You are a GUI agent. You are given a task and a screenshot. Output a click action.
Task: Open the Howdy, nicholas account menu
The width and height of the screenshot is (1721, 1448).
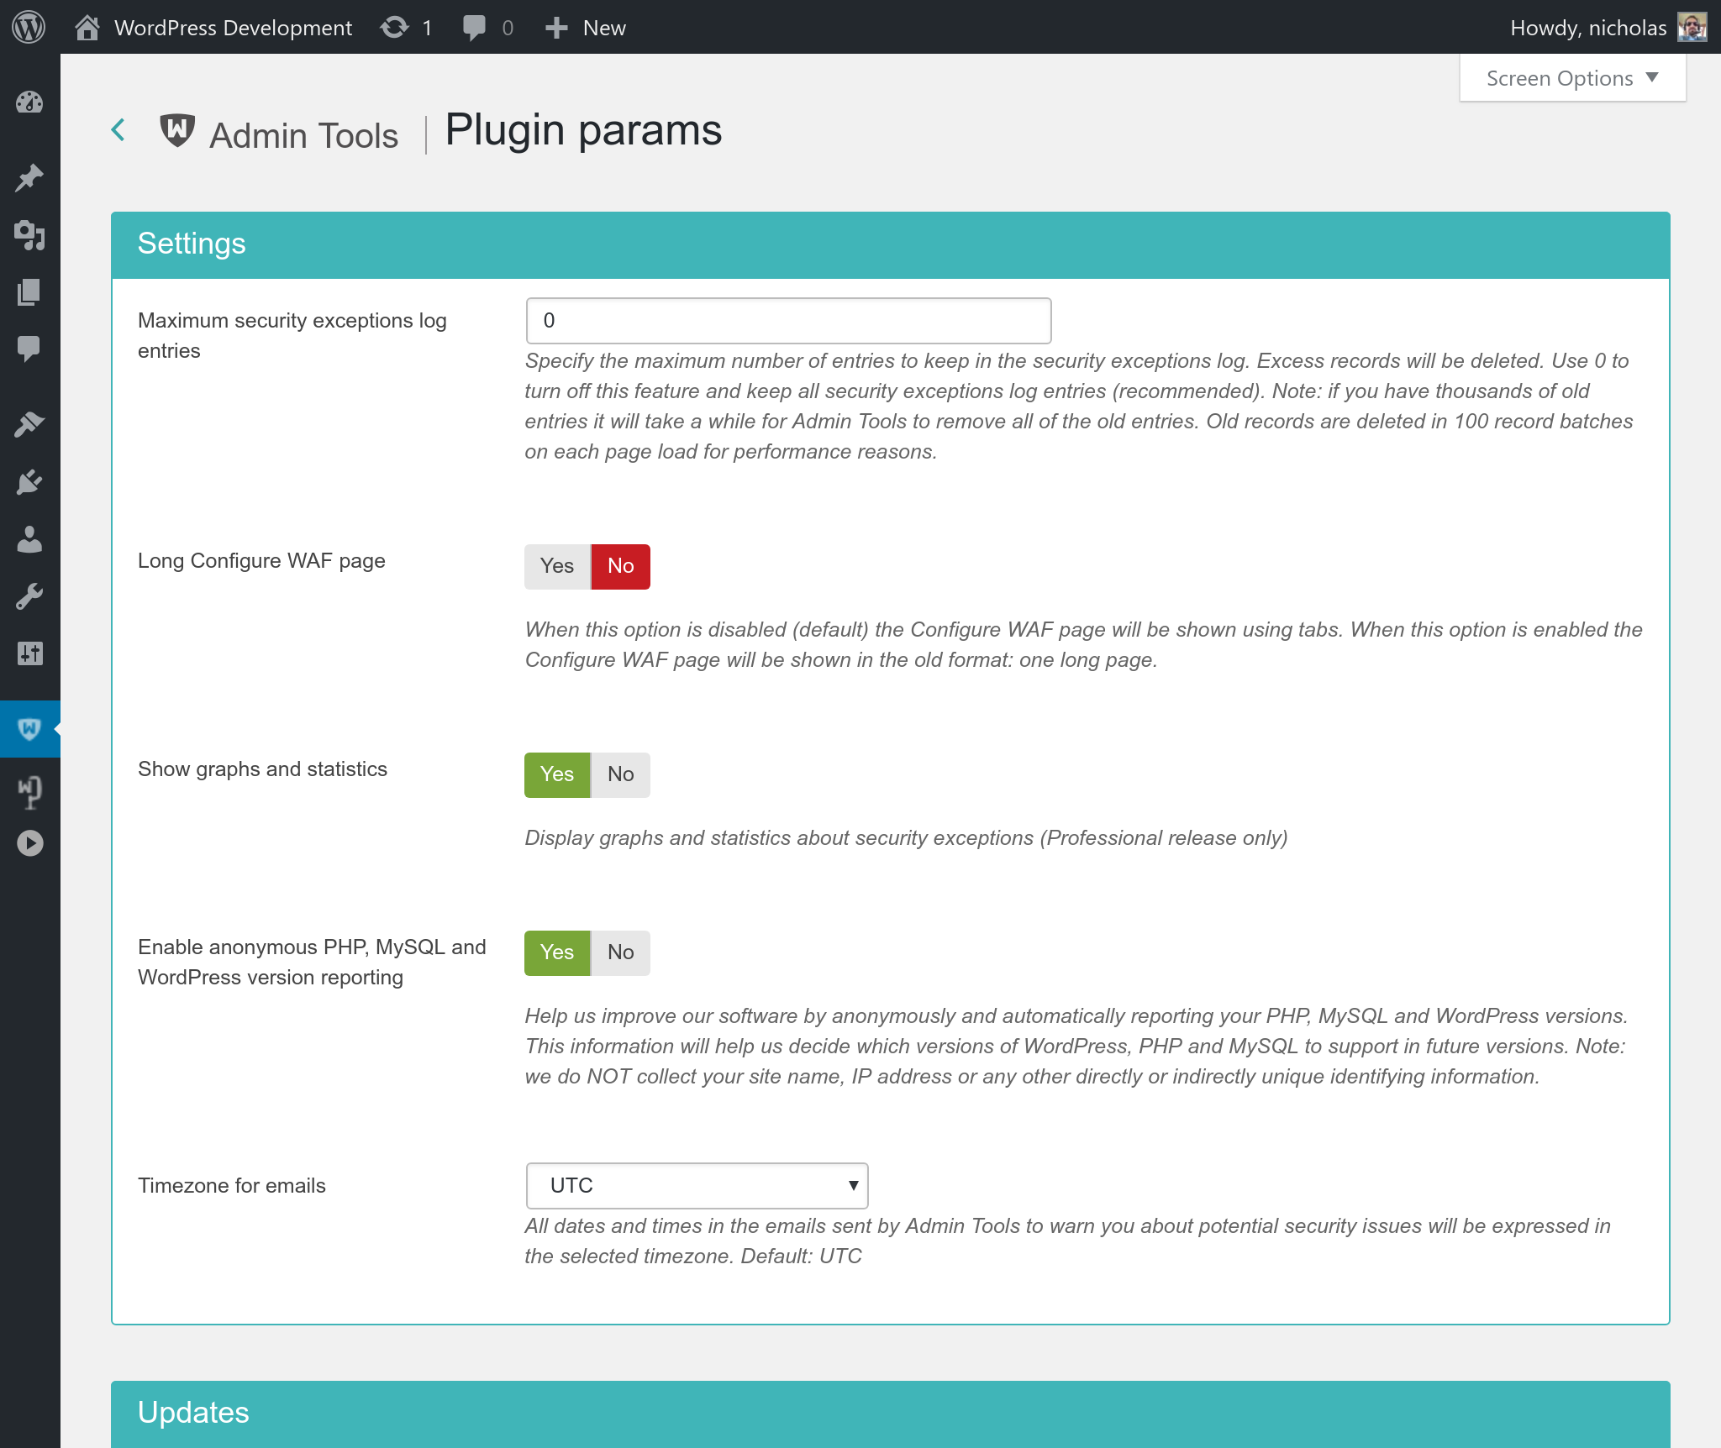pyautogui.click(x=1608, y=27)
